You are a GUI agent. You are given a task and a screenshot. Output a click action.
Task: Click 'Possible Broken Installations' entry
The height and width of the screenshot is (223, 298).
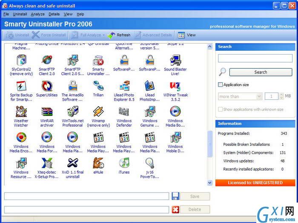point(246,145)
